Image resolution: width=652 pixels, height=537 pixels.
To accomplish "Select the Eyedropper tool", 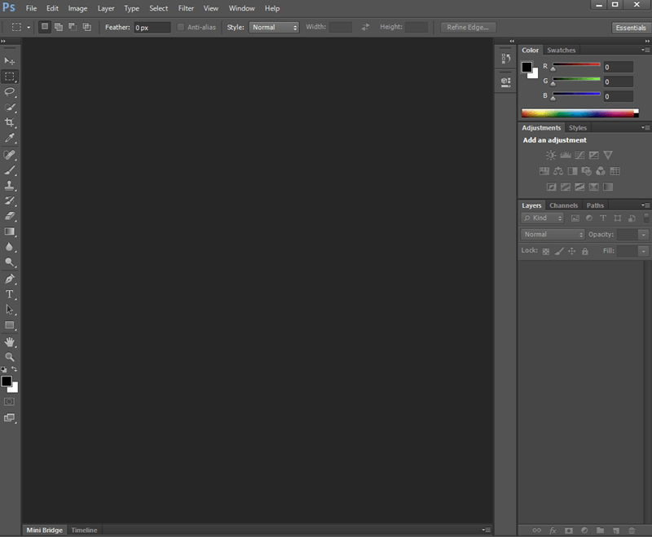I will point(10,139).
